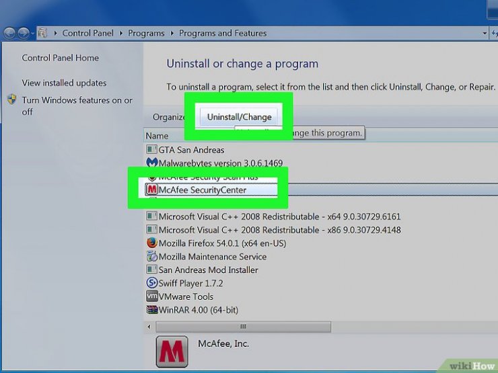
Task: Click the horizontal scrollbar thumb
Action: point(244,327)
